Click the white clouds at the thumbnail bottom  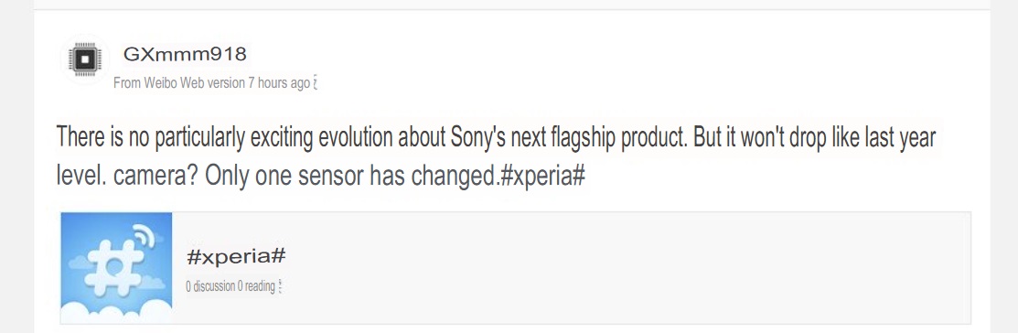pyautogui.click(x=116, y=312)
